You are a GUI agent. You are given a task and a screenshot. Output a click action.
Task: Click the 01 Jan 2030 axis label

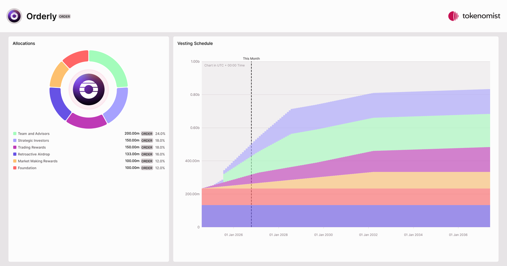pos(323,235)
